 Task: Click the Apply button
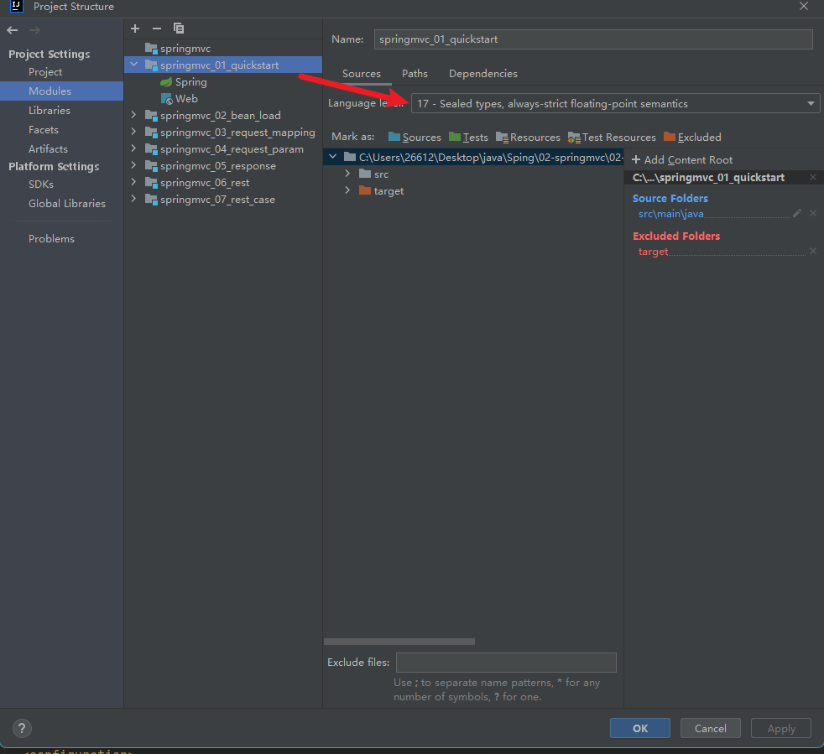pyautogui.click(x=781, y=728)
